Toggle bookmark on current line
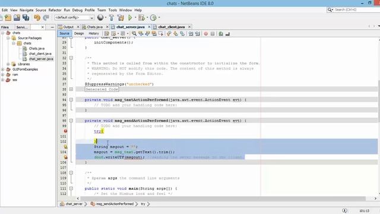Viewport: 380px width, 214px height. click(182, 34)
